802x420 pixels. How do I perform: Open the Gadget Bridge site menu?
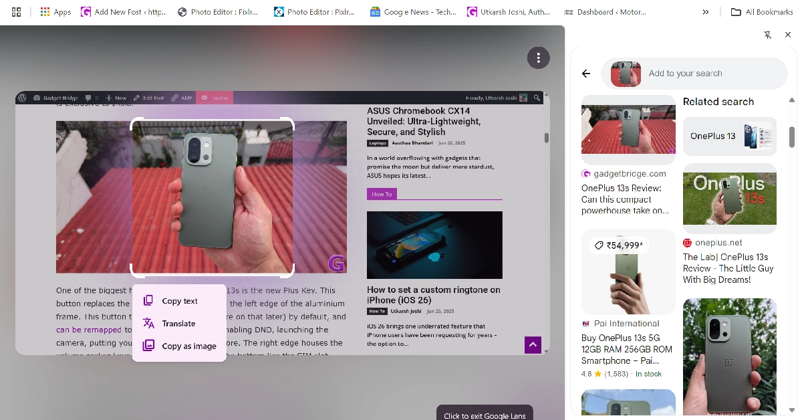pos(55,98)
